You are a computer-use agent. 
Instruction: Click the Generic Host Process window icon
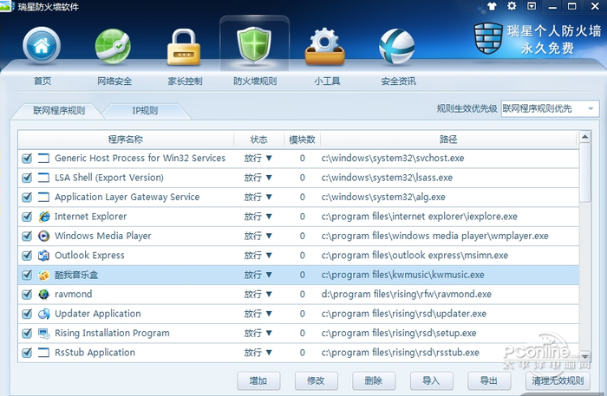click(x=44, y=159)
